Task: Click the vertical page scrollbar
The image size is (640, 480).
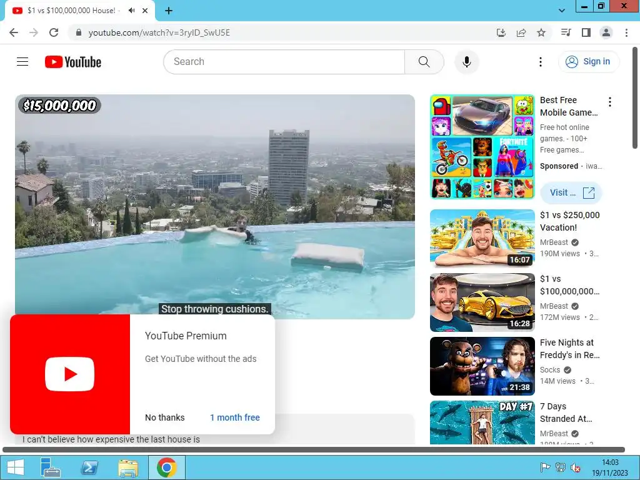Action: coord(636,98)
